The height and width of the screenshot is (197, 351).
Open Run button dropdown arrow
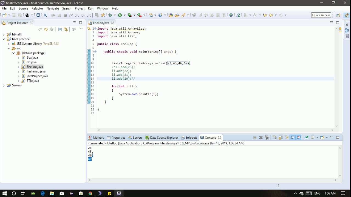point(124,15)
